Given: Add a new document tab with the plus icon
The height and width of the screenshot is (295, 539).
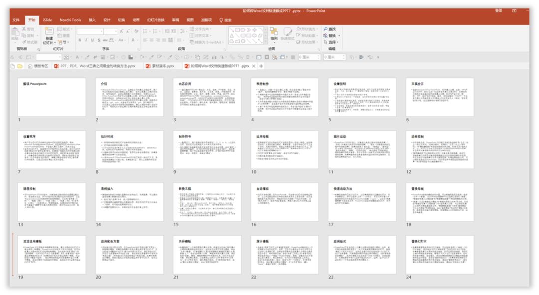Looking at the screenshot, I should 261,66.
